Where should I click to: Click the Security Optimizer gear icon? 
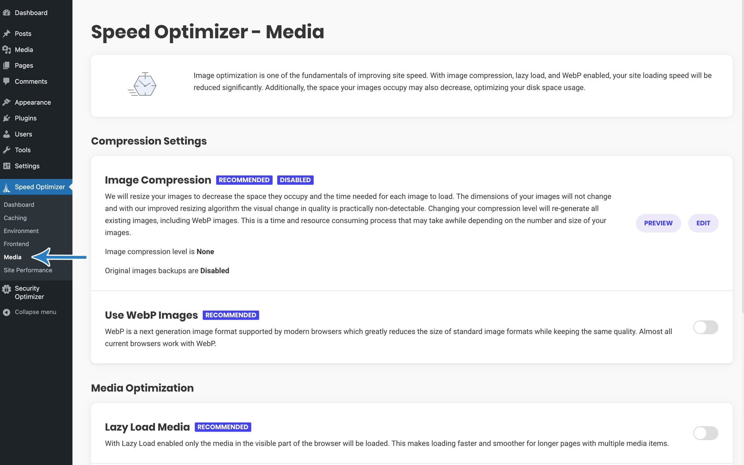[6, 289]
